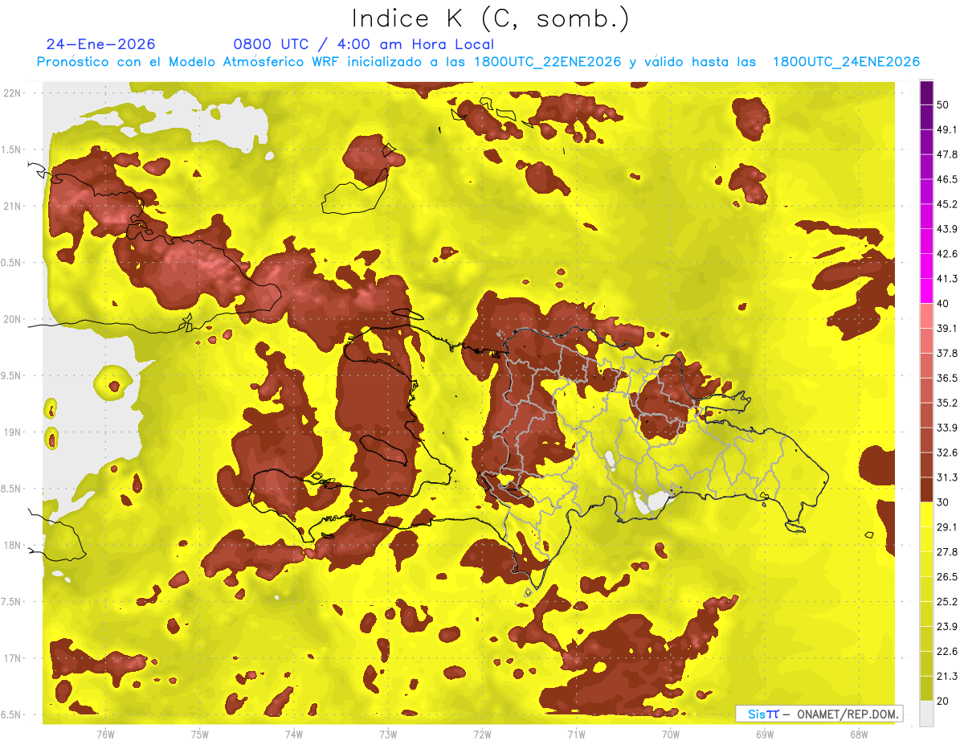Click the 'SisTT - ONAMET/REP.DOM.' label
This screenshot has height=745, width=964.
[x=819, y=714]
